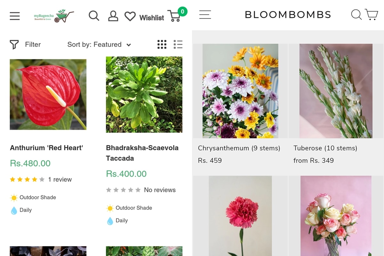
Task: Open BloomBombs search magnifier
Action: pos(356,14)
